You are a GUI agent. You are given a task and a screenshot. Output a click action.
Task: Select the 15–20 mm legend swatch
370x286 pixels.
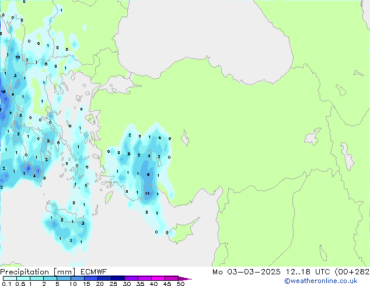[91, 278]
